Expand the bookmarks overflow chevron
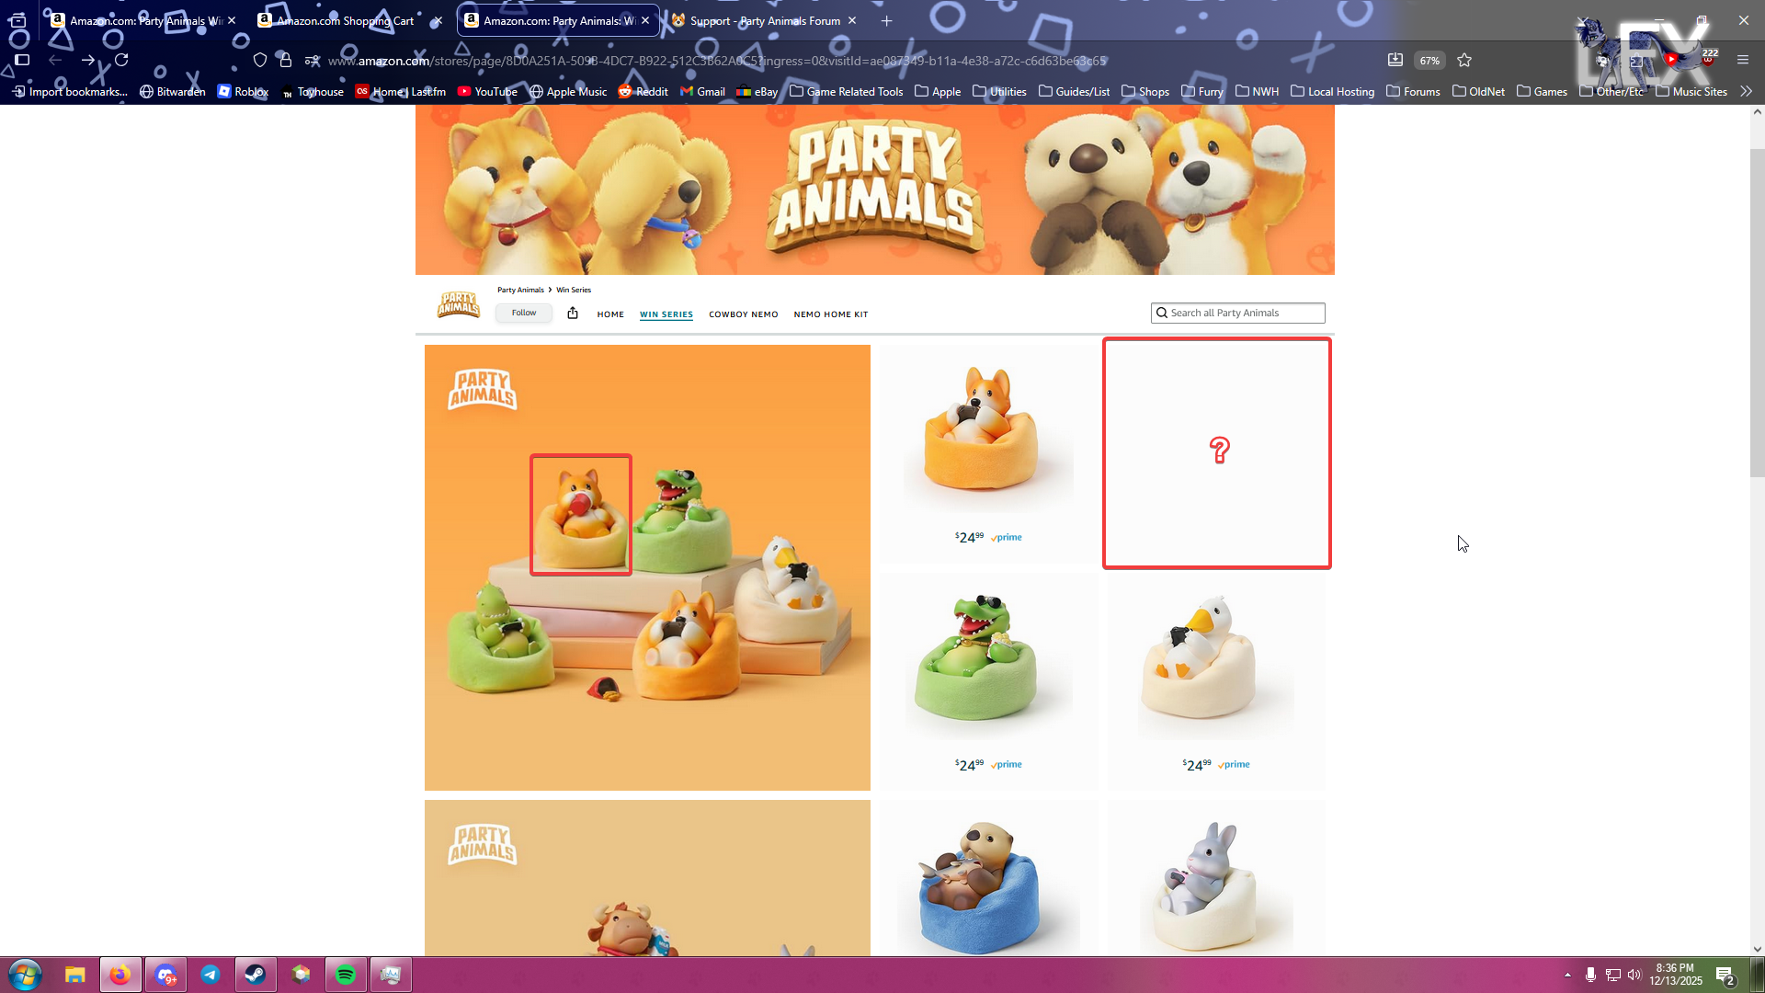Screen dimensions: 1765x993 [1747, 91]
